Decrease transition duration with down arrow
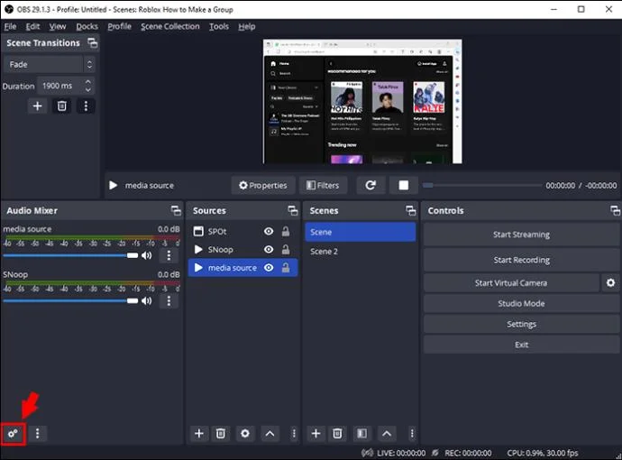Image resolution: width=622 pixels, height=460 pixels. point(88,90)
